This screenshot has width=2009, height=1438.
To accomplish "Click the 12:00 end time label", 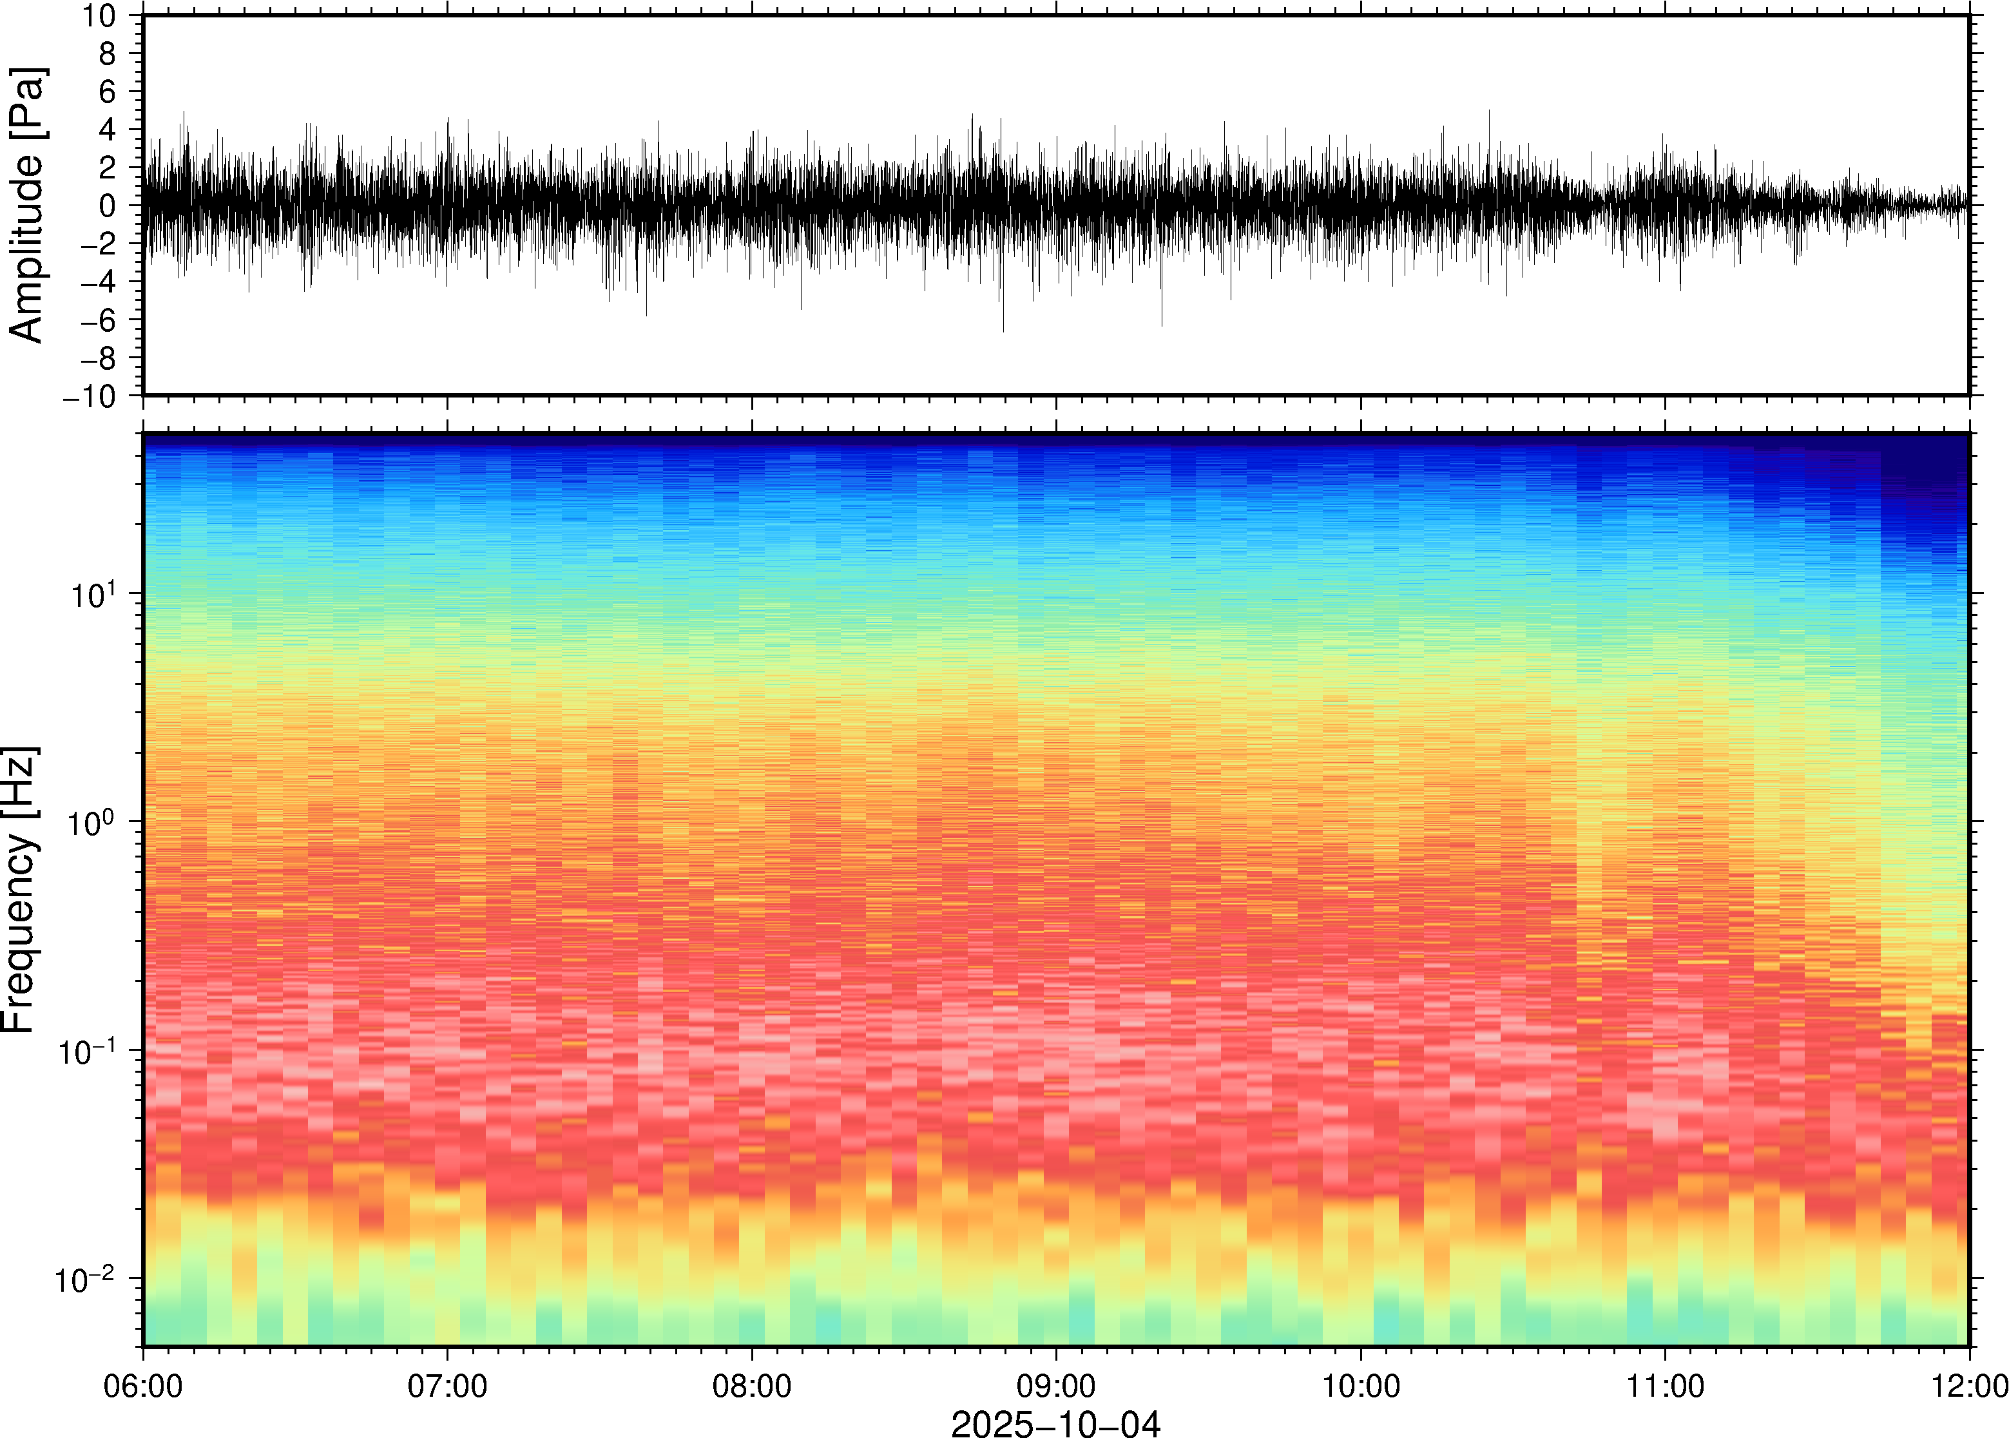I will coord(1969,1386).
